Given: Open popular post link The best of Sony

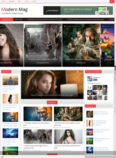Looking at the screenshot, I should click(100, 123).
